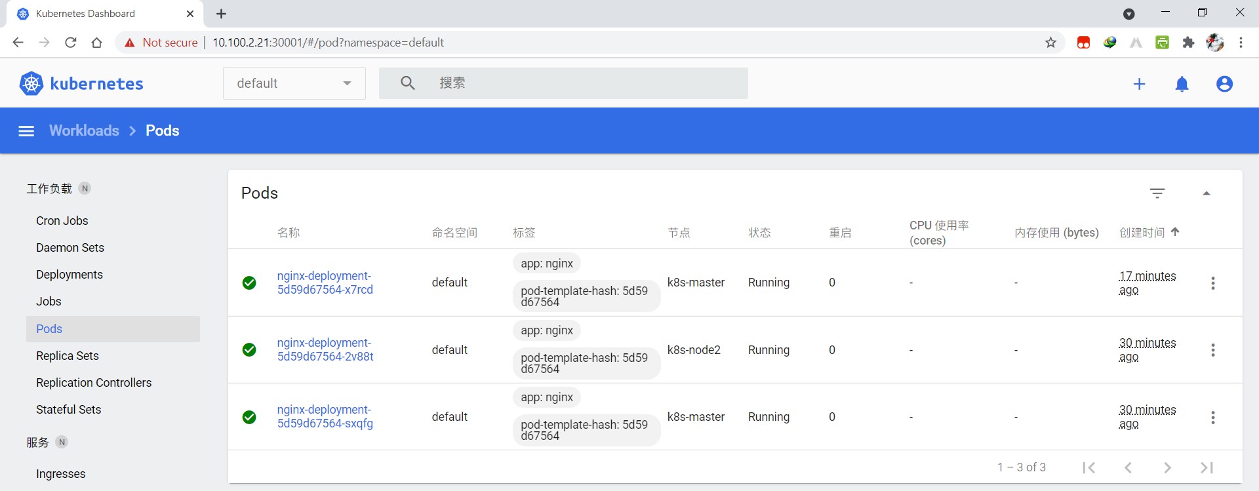Click the 搜索 search field
1259x491 pixels.
click(x=563, y=83)
